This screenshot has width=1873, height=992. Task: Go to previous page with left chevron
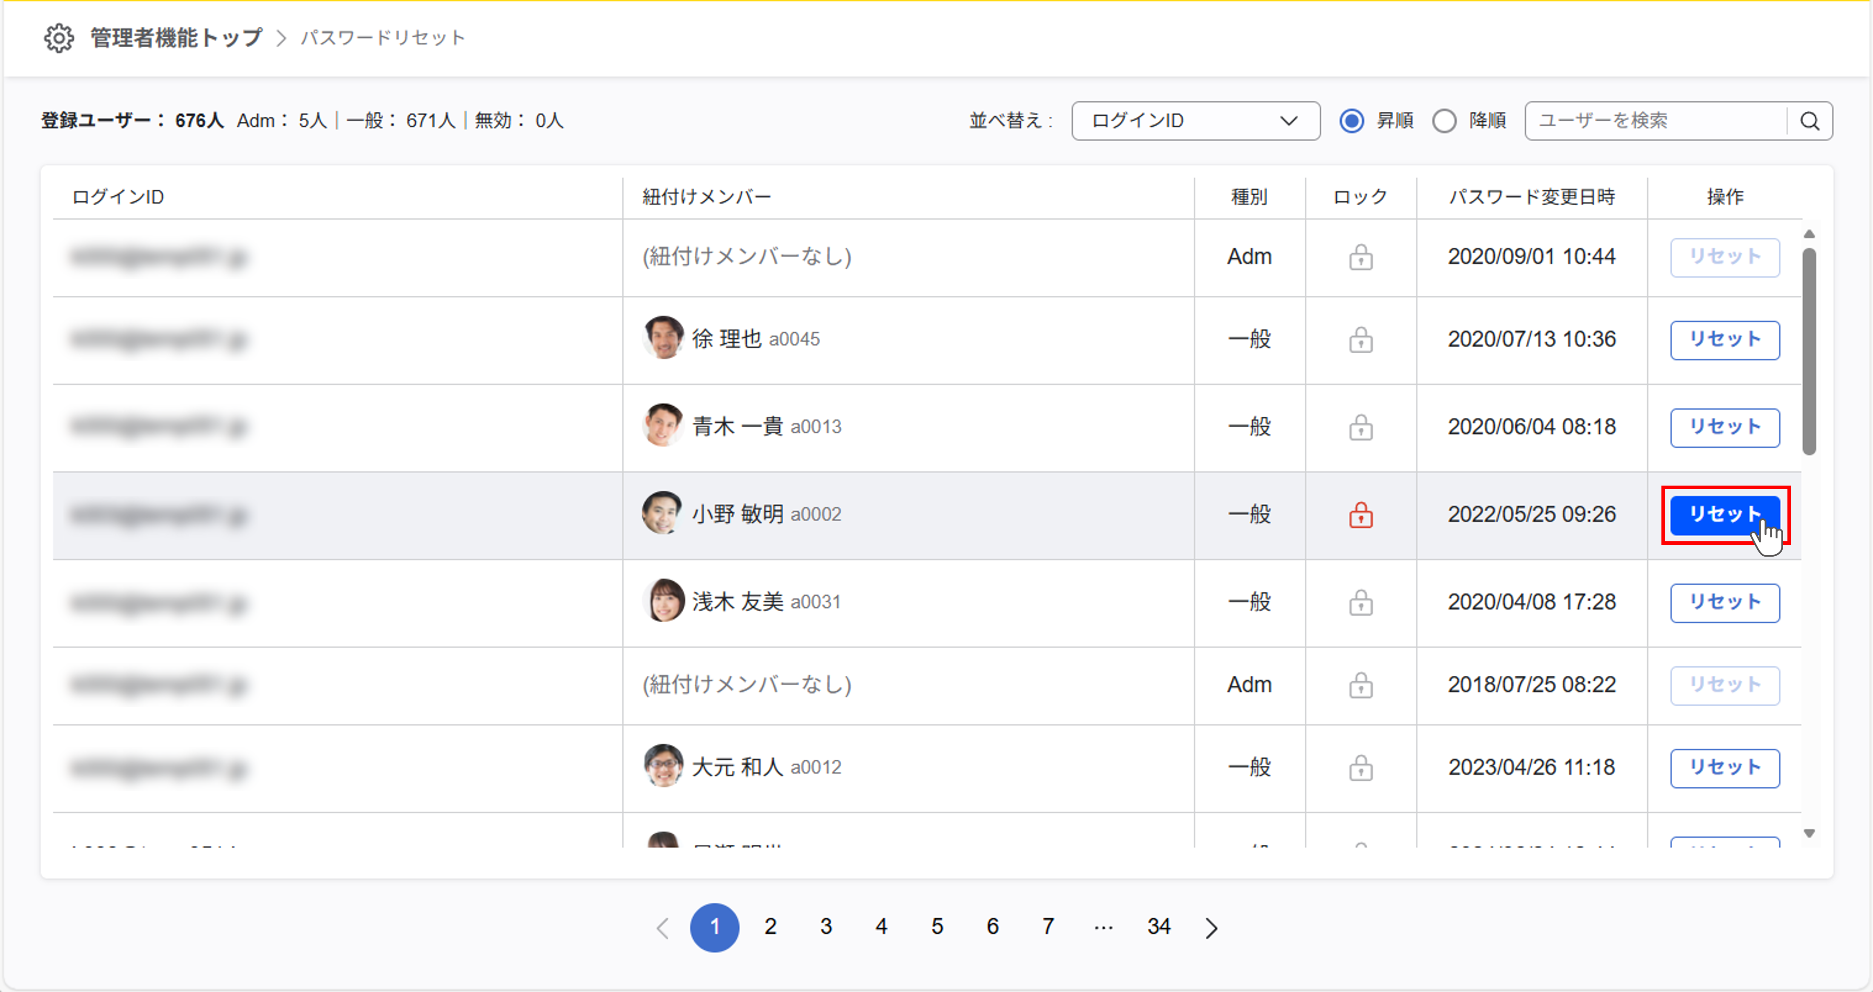(x=662, y=928)
